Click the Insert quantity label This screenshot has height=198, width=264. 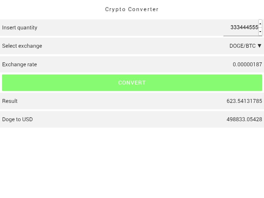tap(20, 28)
